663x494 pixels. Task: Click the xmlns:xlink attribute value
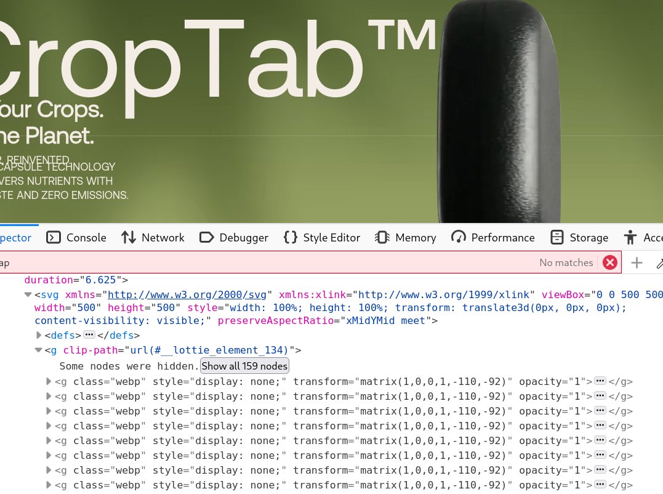coord(444,295)
